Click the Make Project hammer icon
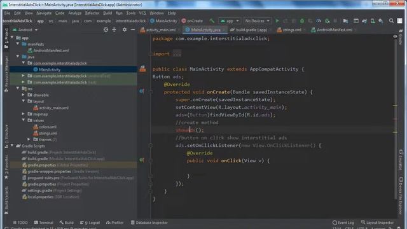The width and height of the screenshot is (407, 229). [x=212, y=21]
